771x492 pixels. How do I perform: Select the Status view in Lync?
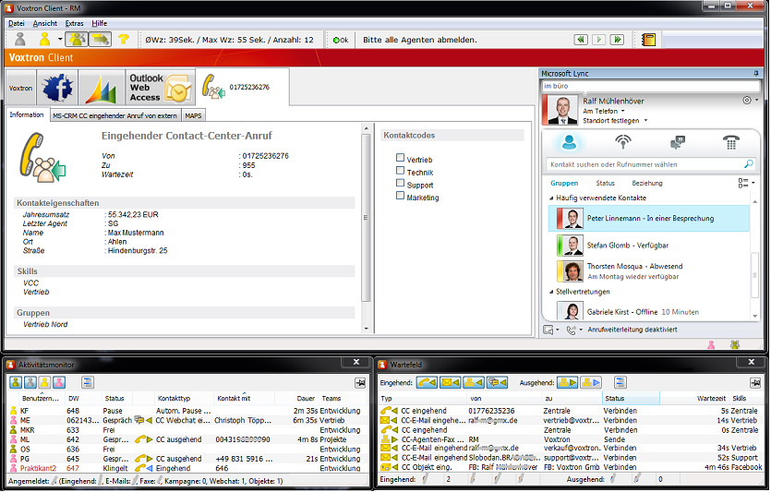click(x=606, y=183)
